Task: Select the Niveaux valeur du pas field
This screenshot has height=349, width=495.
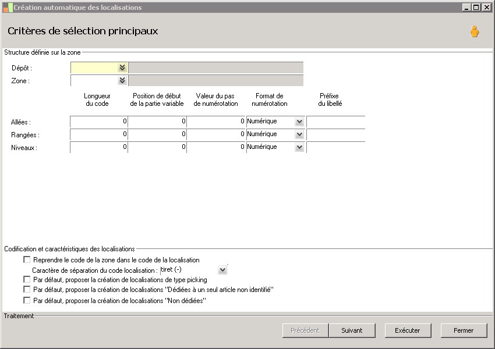Action: [215, 147]
